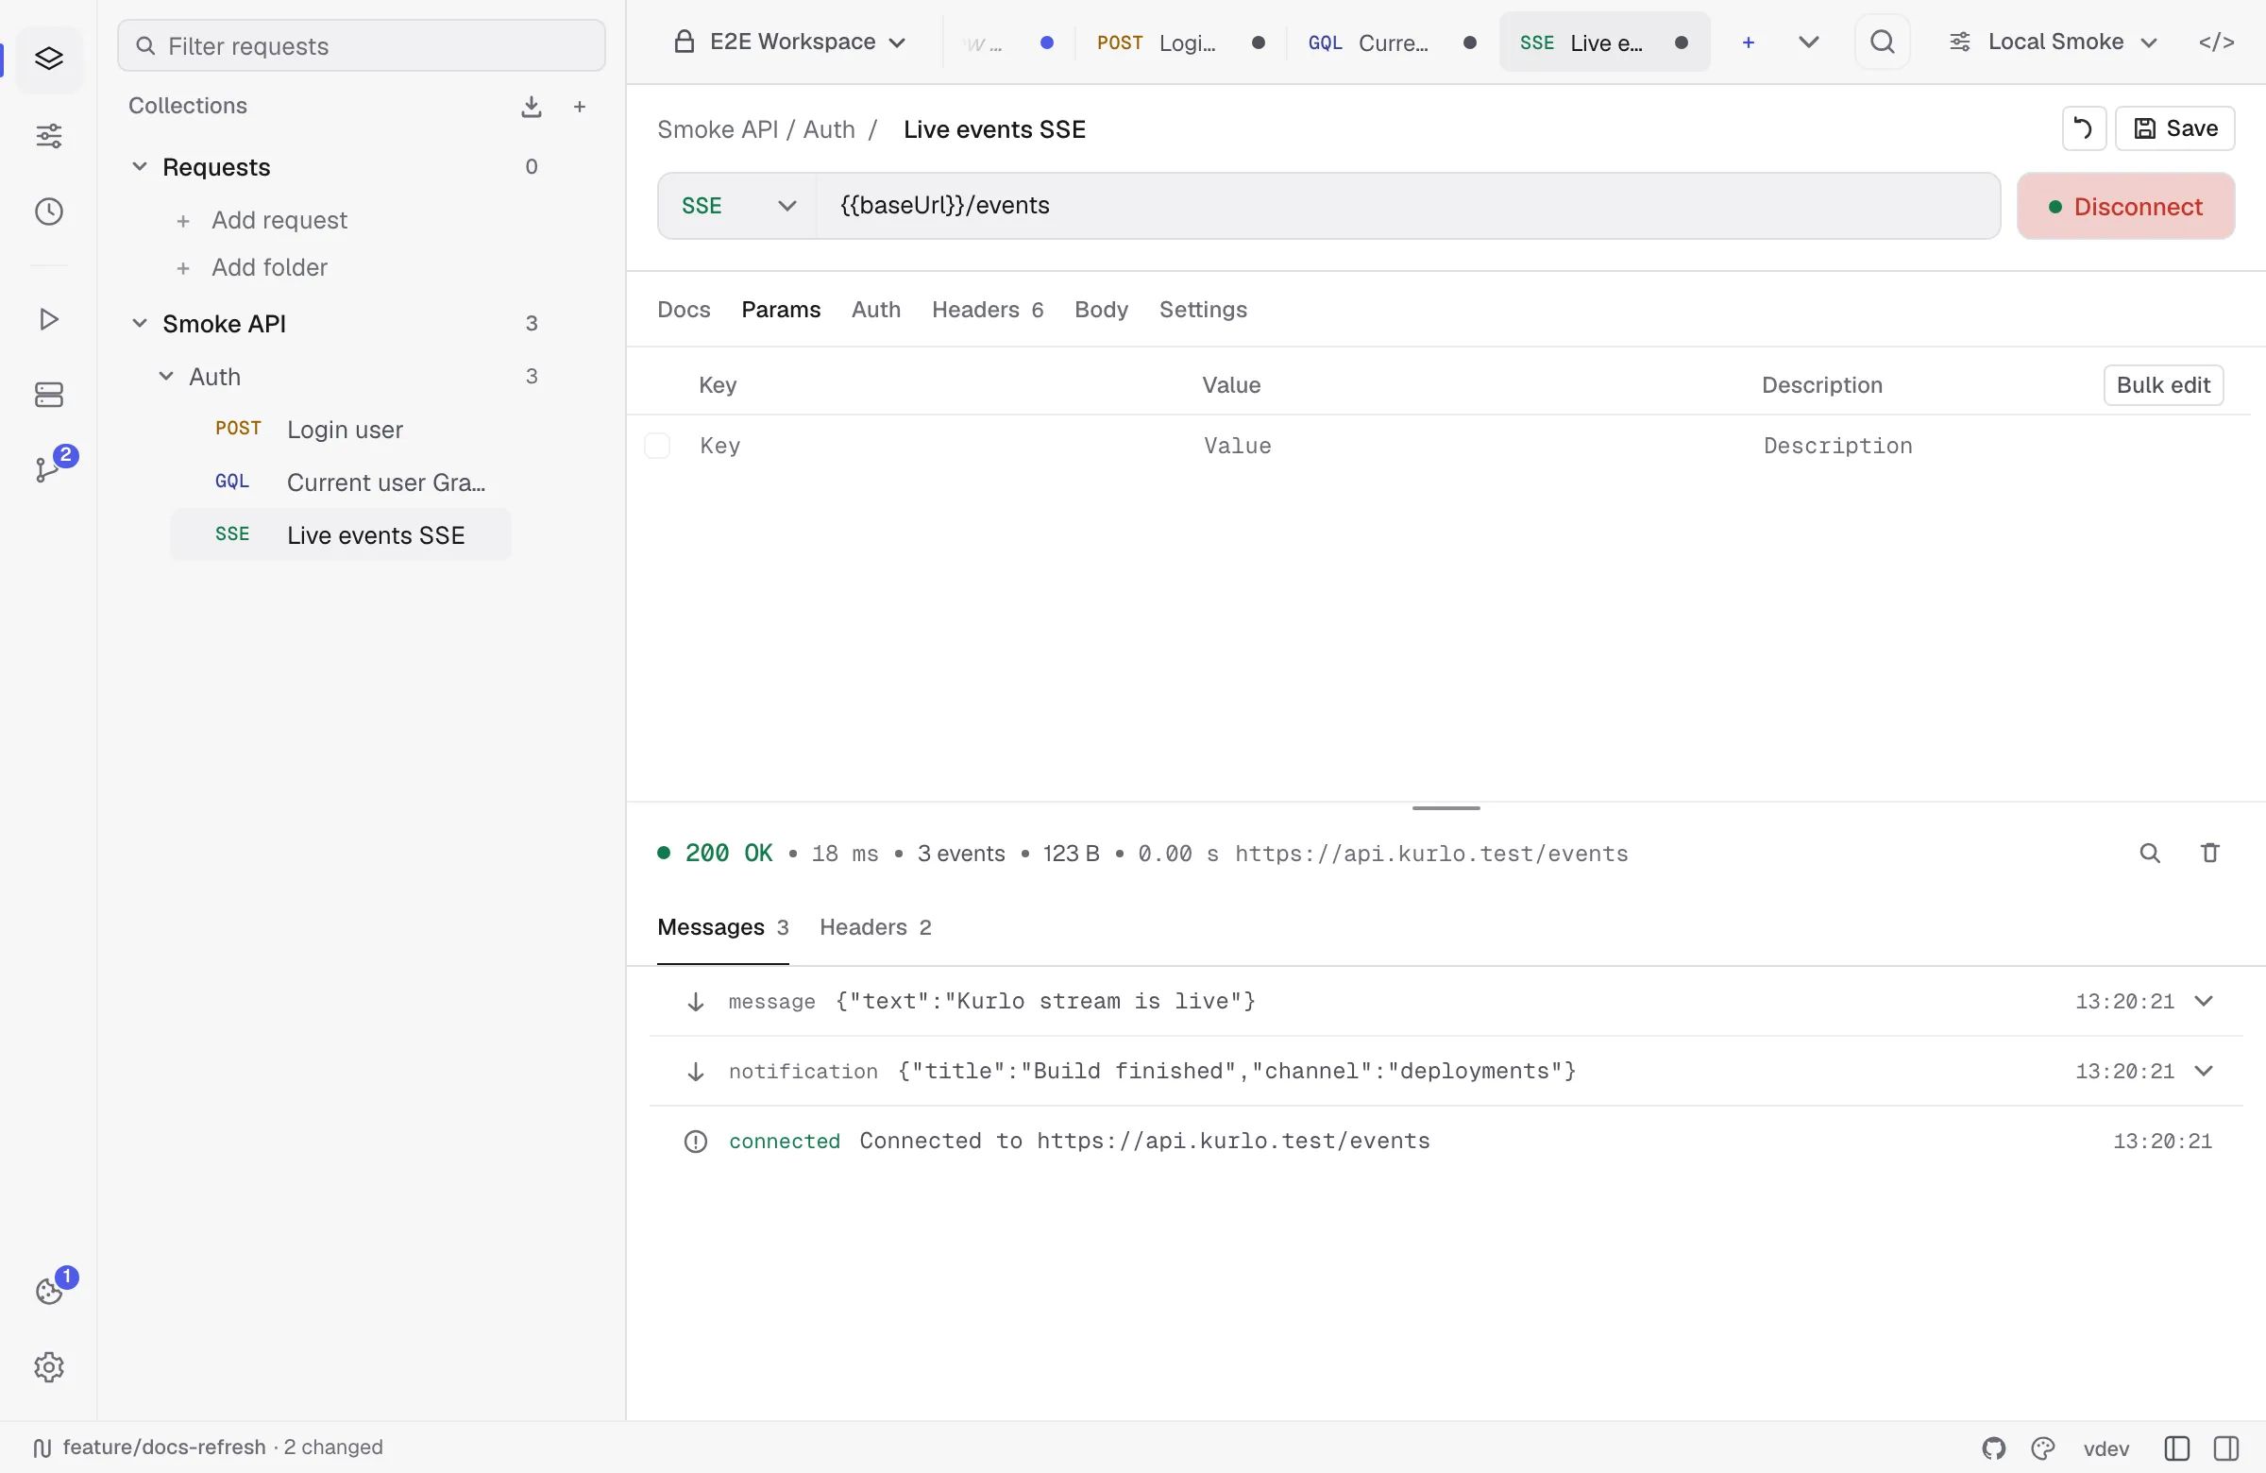Screen dimensions: 2266x1473
Task: Click the revert changes undo icon
Action: 2083,128
